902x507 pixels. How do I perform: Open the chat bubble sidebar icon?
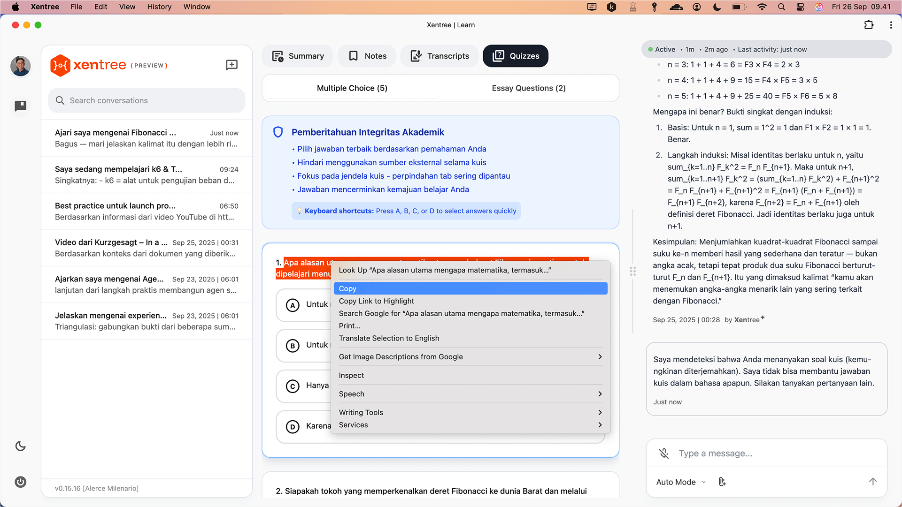tap(20, 106)
